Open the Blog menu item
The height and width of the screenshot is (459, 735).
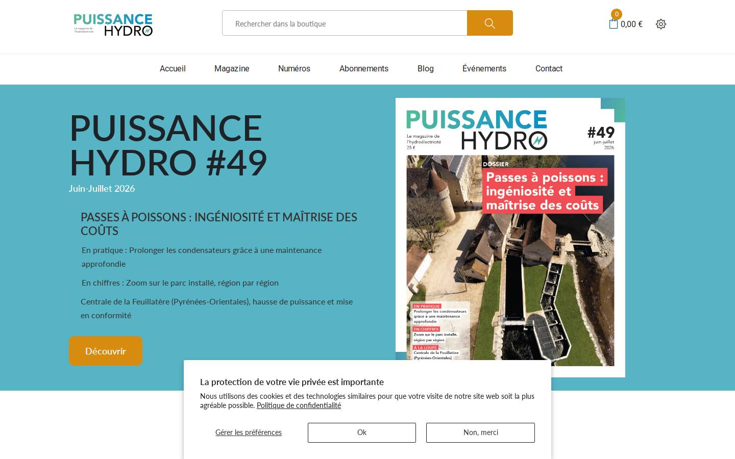click(x=426, y=68)
